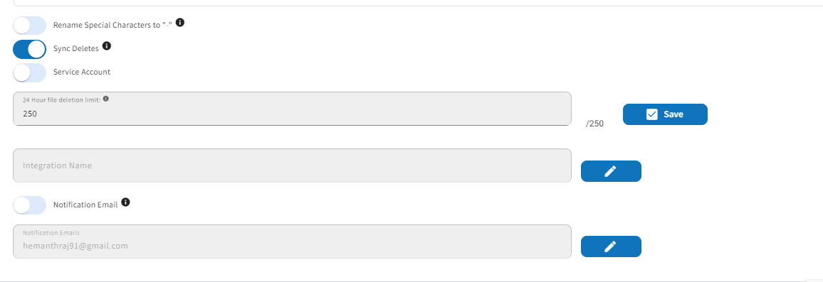Click the Notification Email label text
823x282 pixels.
pyautogui.click(x=85, y=205)
